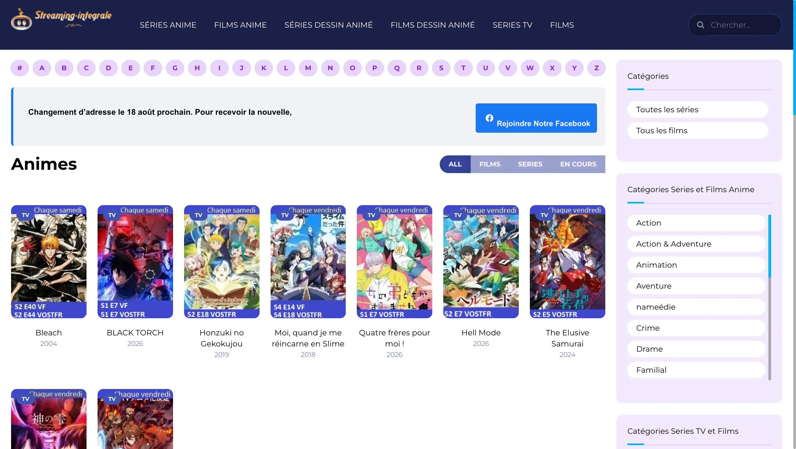Image resolution: width=796 pixels, height=449 pixels.
Task: Click the 2004 year under Bleach
Action: pos(49,344)
